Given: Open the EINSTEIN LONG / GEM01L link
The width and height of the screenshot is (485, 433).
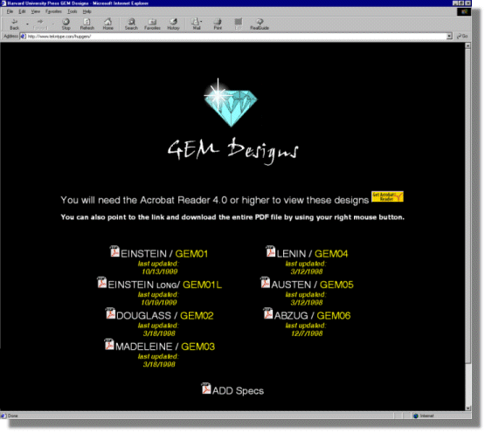Looking at the screenshot, I should point(164,285).
